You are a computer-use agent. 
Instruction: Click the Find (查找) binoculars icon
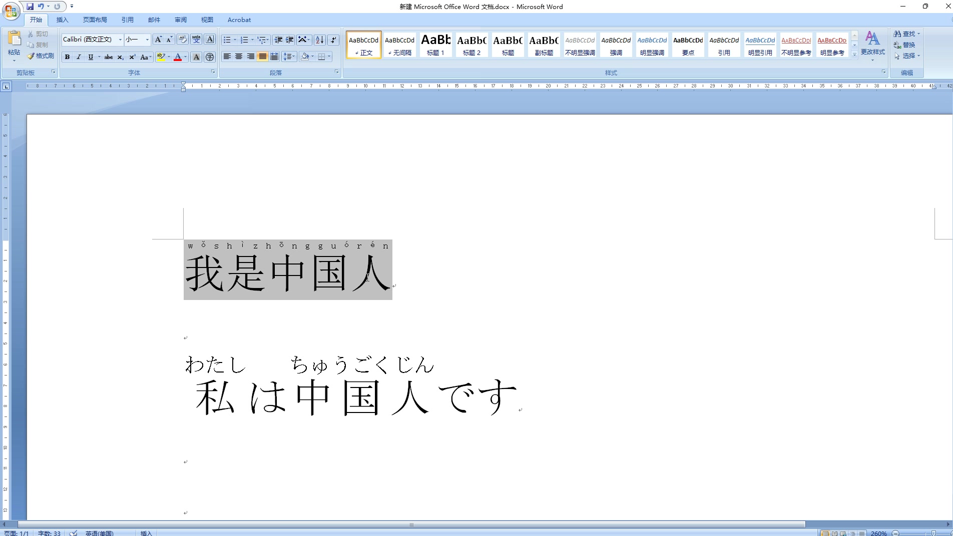point(897,34)
